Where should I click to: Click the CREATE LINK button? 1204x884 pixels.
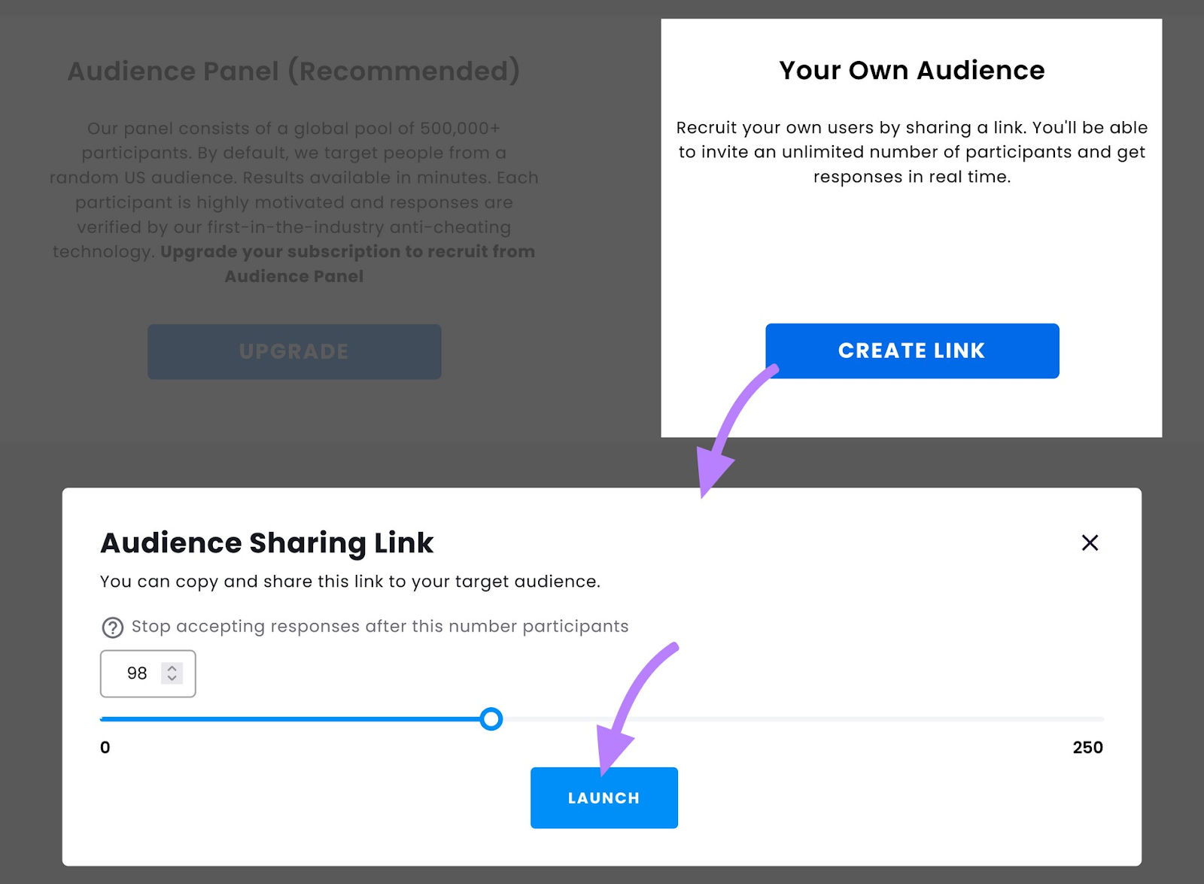912,351
